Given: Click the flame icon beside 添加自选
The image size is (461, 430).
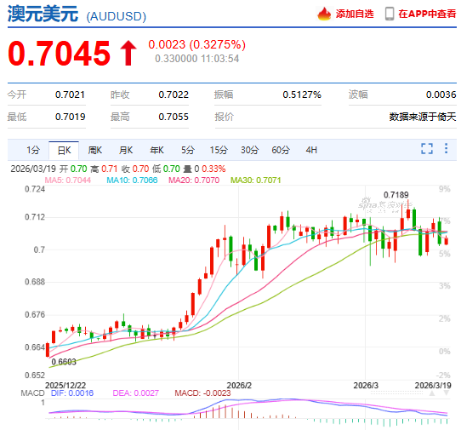Looking at the screenshot, I should click(324, 14).
